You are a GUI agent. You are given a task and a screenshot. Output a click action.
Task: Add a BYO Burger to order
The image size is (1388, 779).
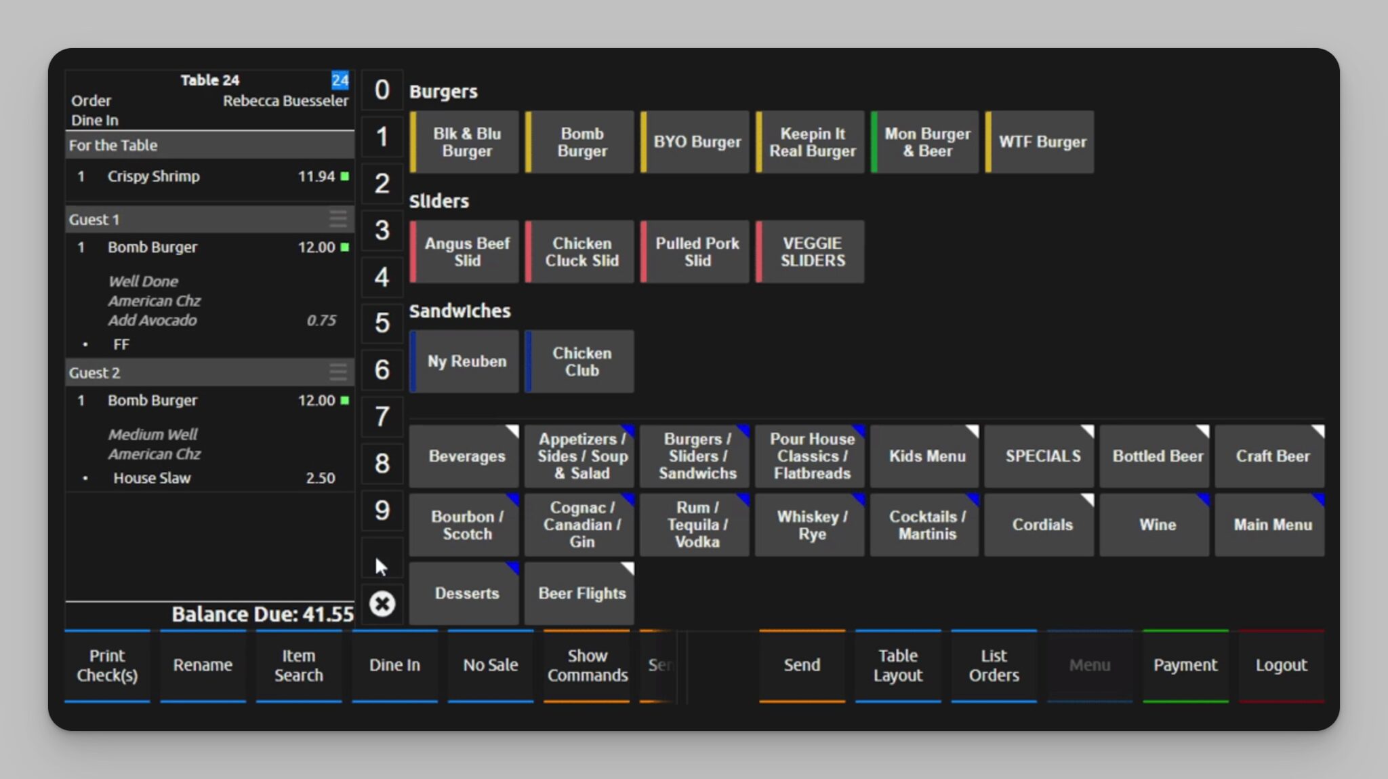pyautogui.click(x=697, y=142)
